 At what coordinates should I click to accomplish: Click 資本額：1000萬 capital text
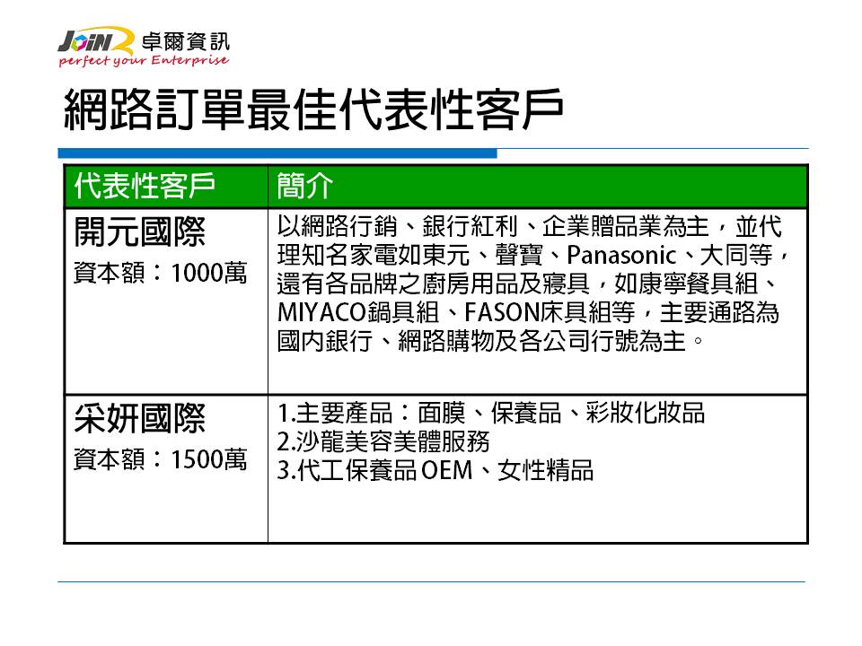coord(159,273)
